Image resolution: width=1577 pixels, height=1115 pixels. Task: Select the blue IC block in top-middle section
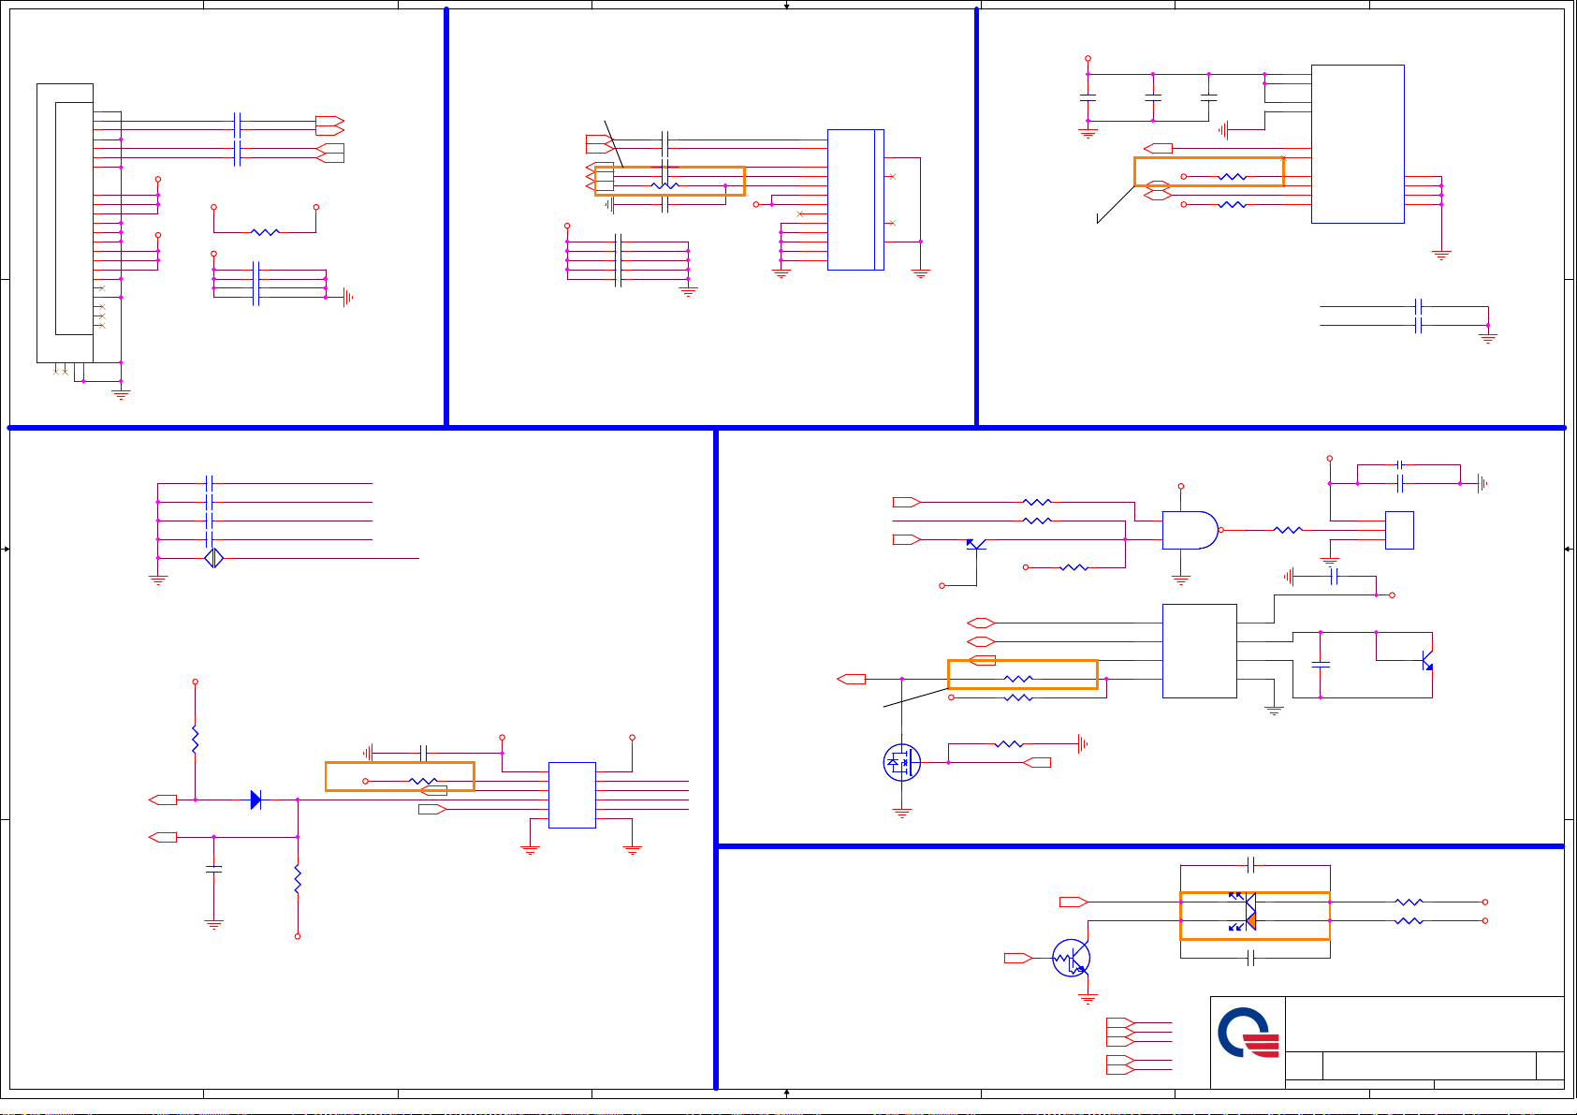[x=854, y=199]
